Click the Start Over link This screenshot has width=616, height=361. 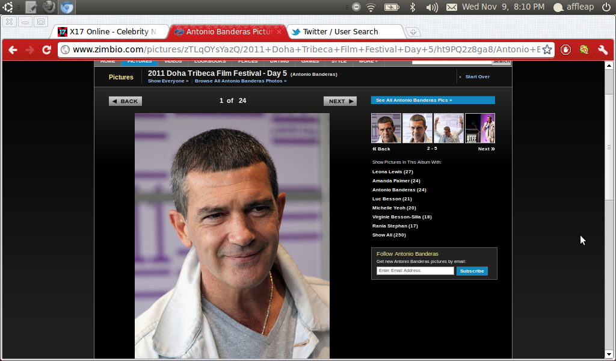click(x=477, y=76)
